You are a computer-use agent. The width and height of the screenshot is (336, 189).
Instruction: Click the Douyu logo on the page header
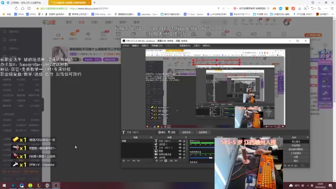click(x=49, y=22)
